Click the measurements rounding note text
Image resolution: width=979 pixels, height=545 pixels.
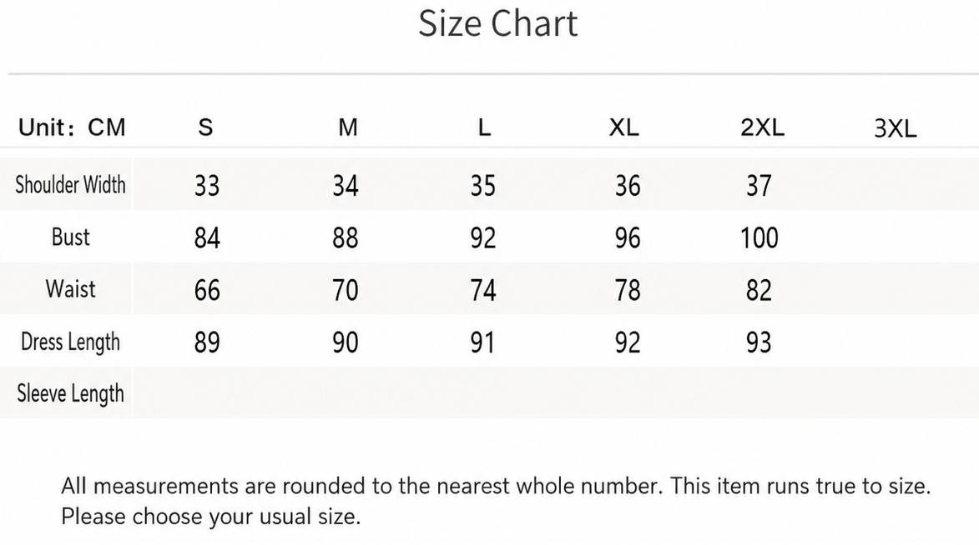(496, 502)
